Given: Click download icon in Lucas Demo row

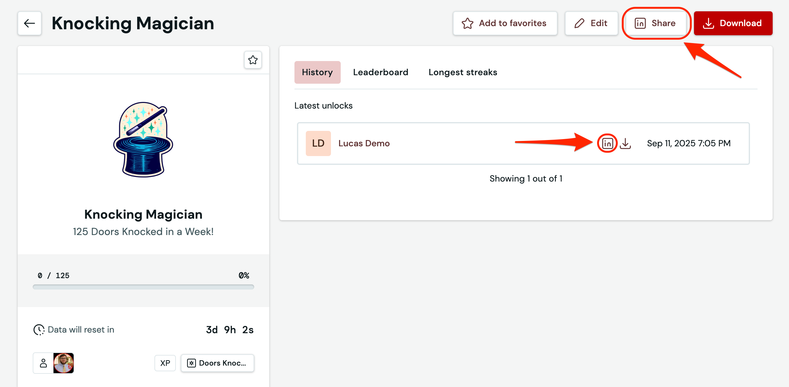Looking at the screenshot, I should (x=625, y=143).
